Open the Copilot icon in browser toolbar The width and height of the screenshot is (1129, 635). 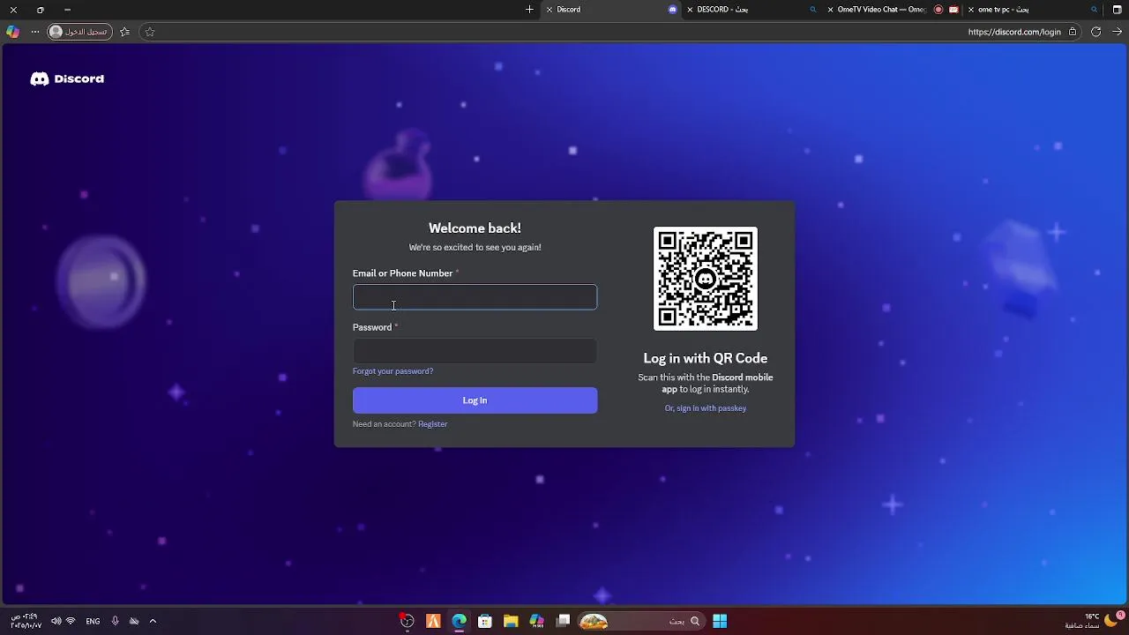click(x=12, y=32)
